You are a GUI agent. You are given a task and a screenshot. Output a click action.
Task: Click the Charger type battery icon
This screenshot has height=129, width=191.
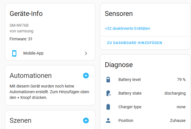point(108,107)
